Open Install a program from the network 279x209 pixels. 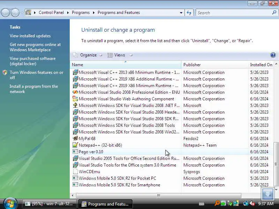(34, 89)
